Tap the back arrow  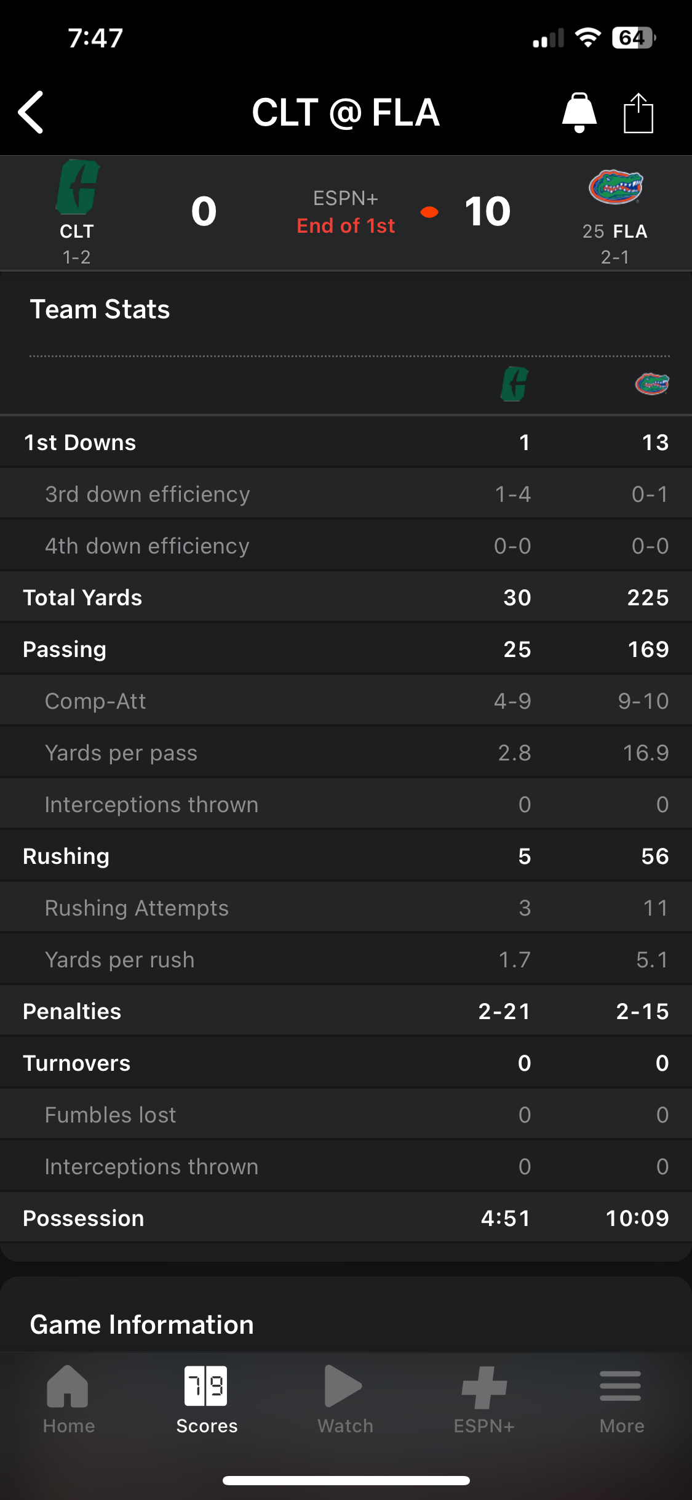pyautogui.click(x=31, y=112)
